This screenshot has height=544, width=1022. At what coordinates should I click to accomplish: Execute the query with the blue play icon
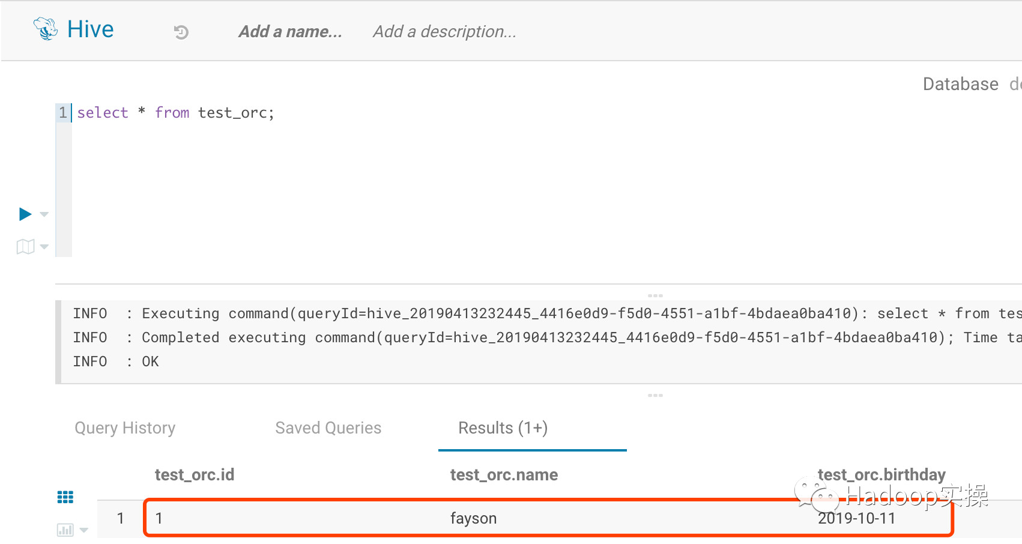[24, 214]
